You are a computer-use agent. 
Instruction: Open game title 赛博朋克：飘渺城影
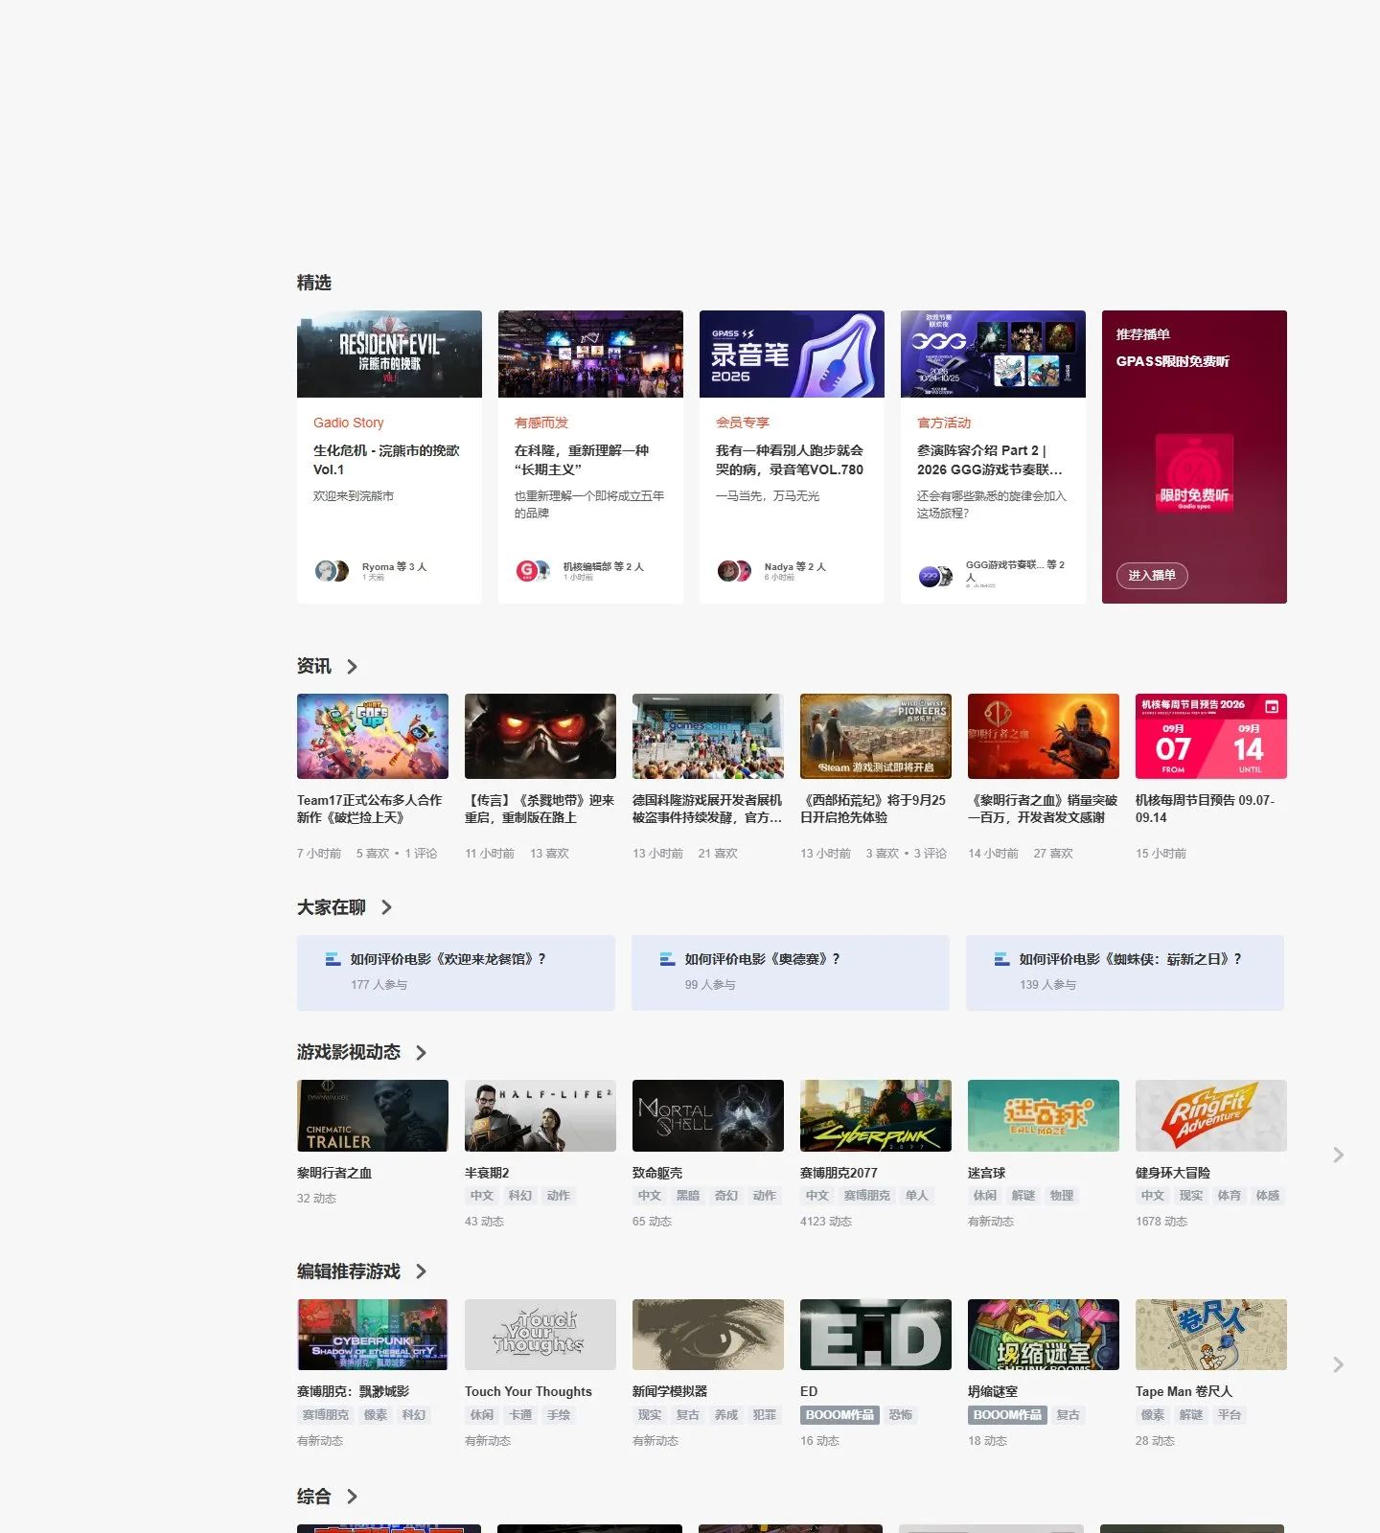click(354, 1391)
